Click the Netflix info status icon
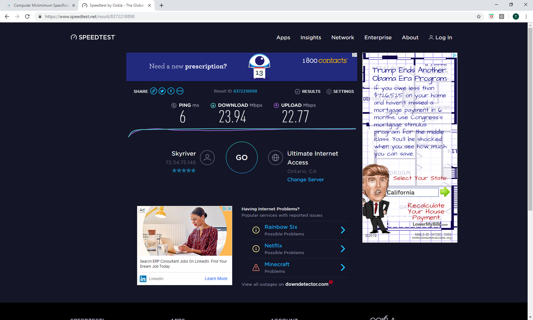Screen dimensions: 533x320 256,249
